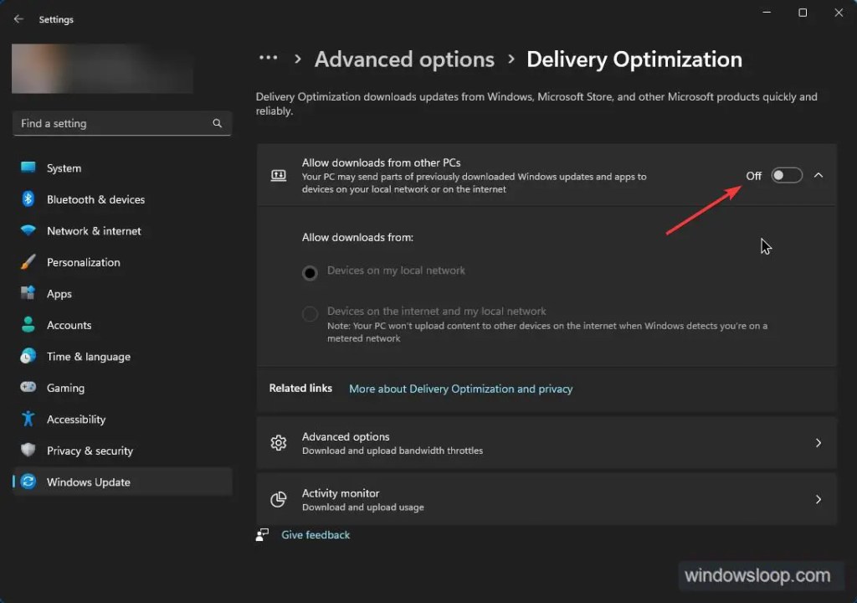857x603 pixels.
Task: Click the Activity monitor pie chart icon
Action: pos(279,499)
